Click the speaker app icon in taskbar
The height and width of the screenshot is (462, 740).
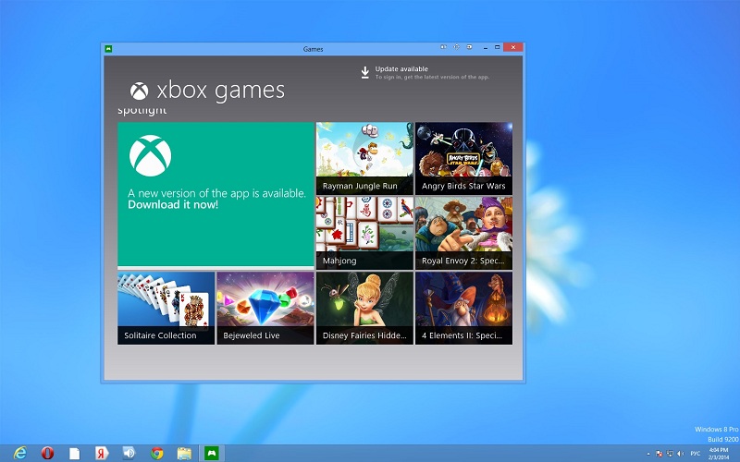pyautogui.click(x=129, y=453)
